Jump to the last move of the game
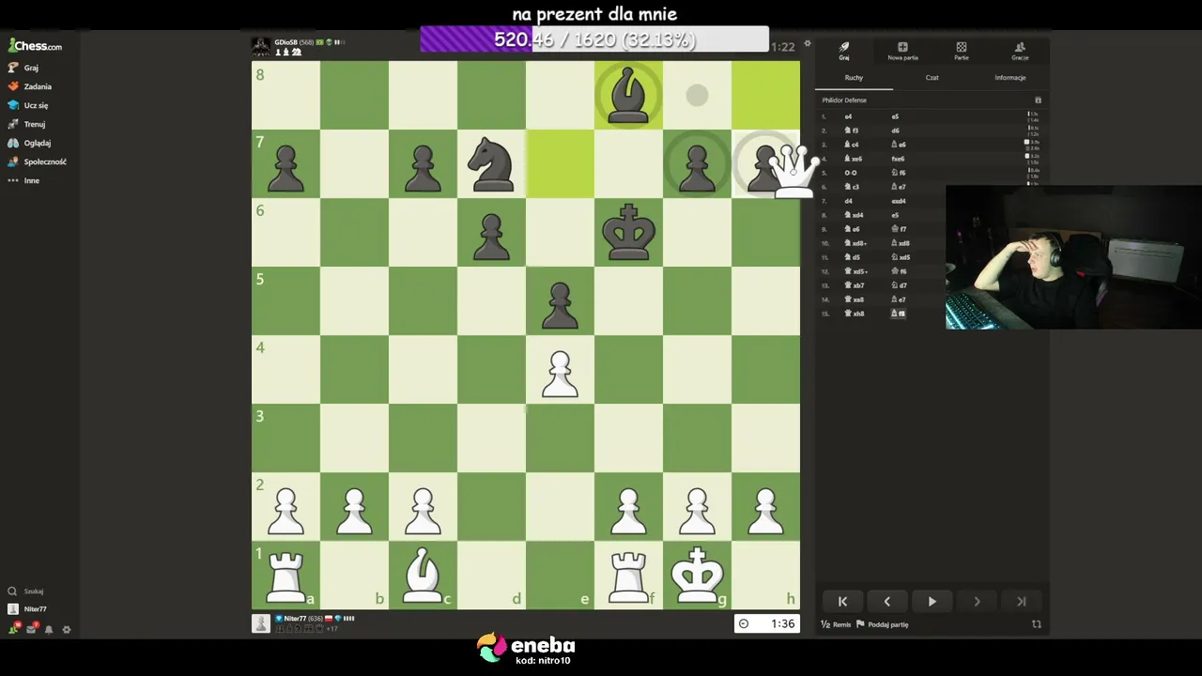 point(1022,602)
